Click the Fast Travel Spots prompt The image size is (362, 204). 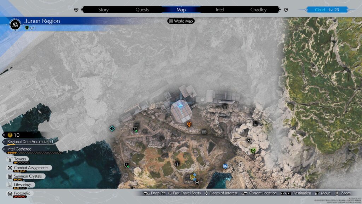(x=187, y=193)
